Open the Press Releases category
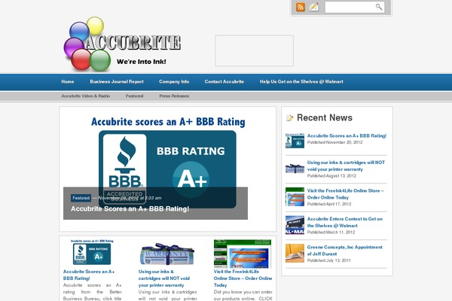 point(174,96)
